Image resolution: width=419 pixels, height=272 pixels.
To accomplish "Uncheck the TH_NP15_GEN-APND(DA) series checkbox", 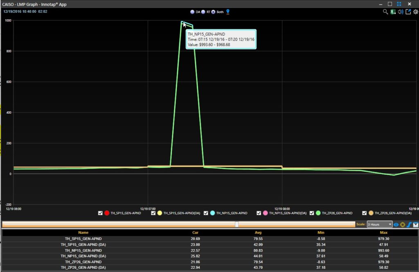I will [259, 213].
